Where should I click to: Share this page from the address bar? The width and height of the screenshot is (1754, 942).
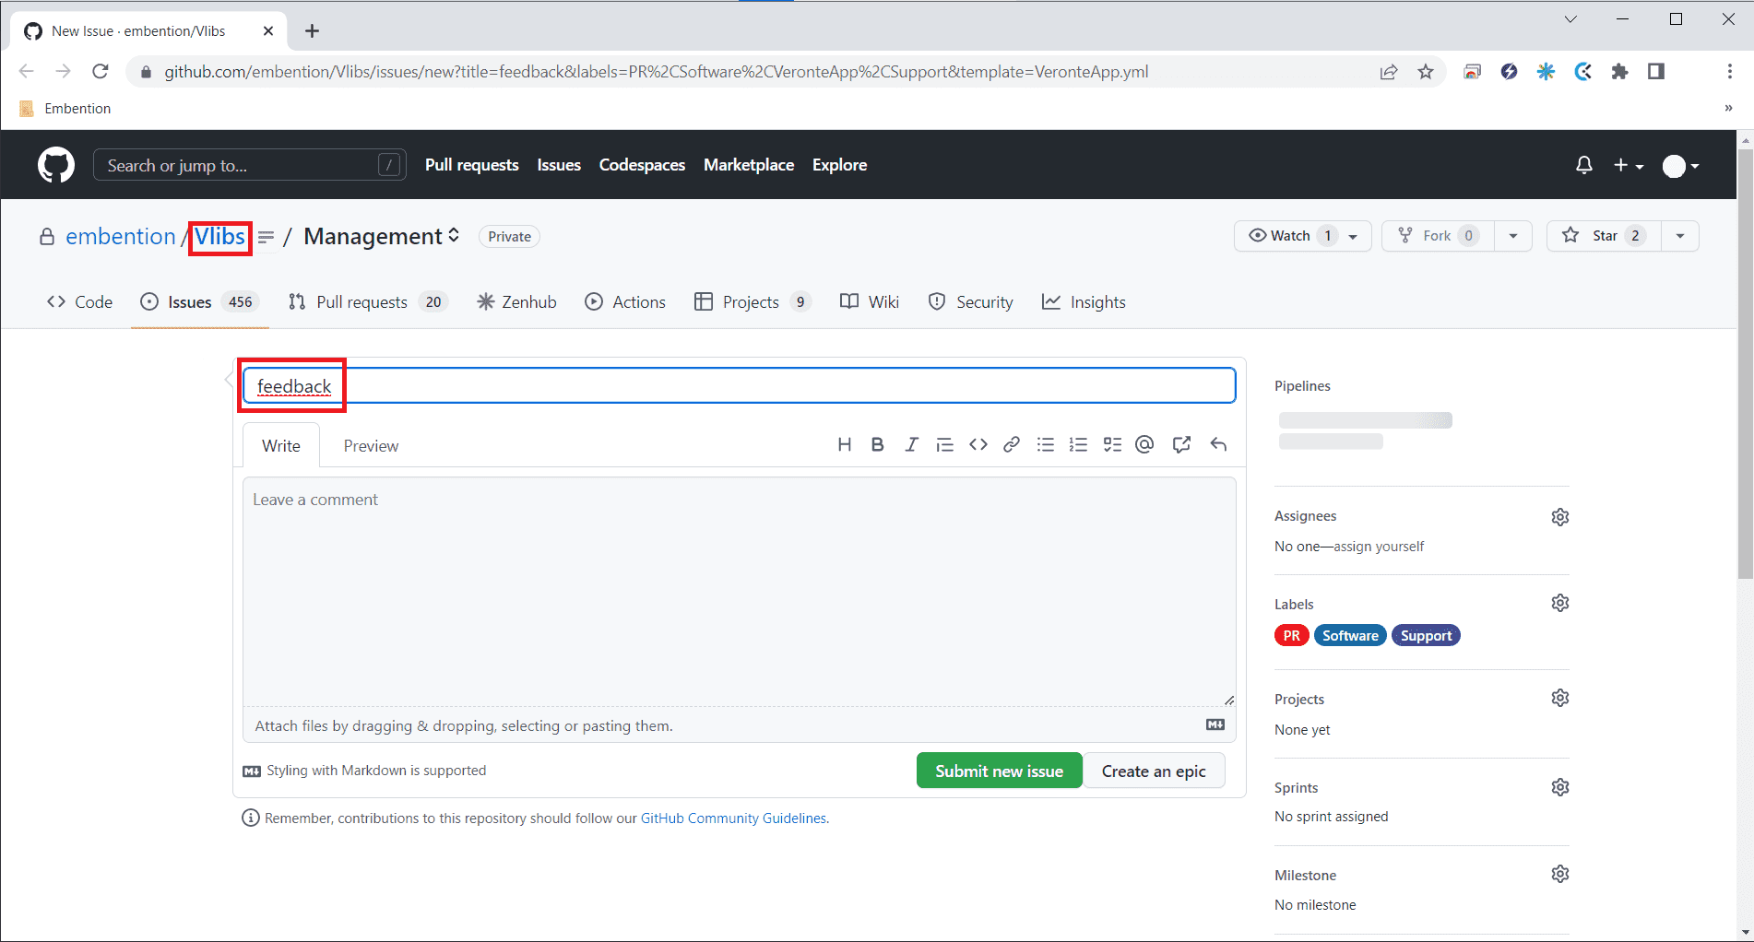[x=1389, y=72]
